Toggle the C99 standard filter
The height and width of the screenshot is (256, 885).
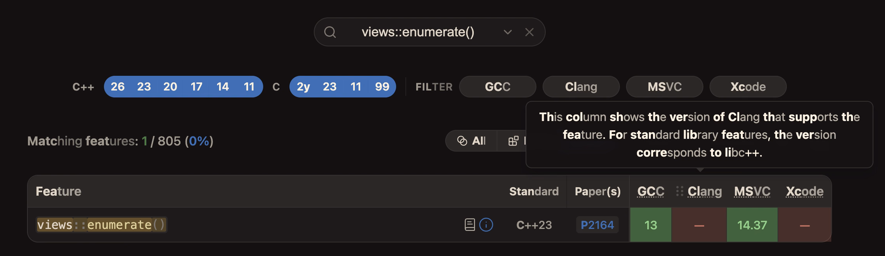[382, 87]
